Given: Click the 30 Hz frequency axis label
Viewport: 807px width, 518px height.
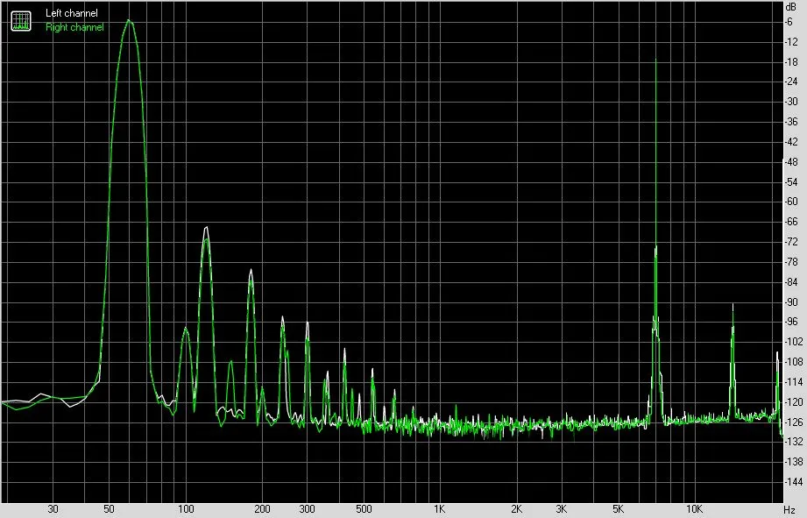Looking at the screenshot, I should [53, 509].
